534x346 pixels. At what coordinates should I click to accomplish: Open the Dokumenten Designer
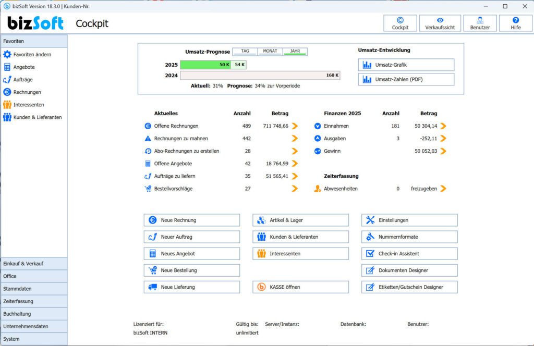pyautogui.click(x=409, y=270)
